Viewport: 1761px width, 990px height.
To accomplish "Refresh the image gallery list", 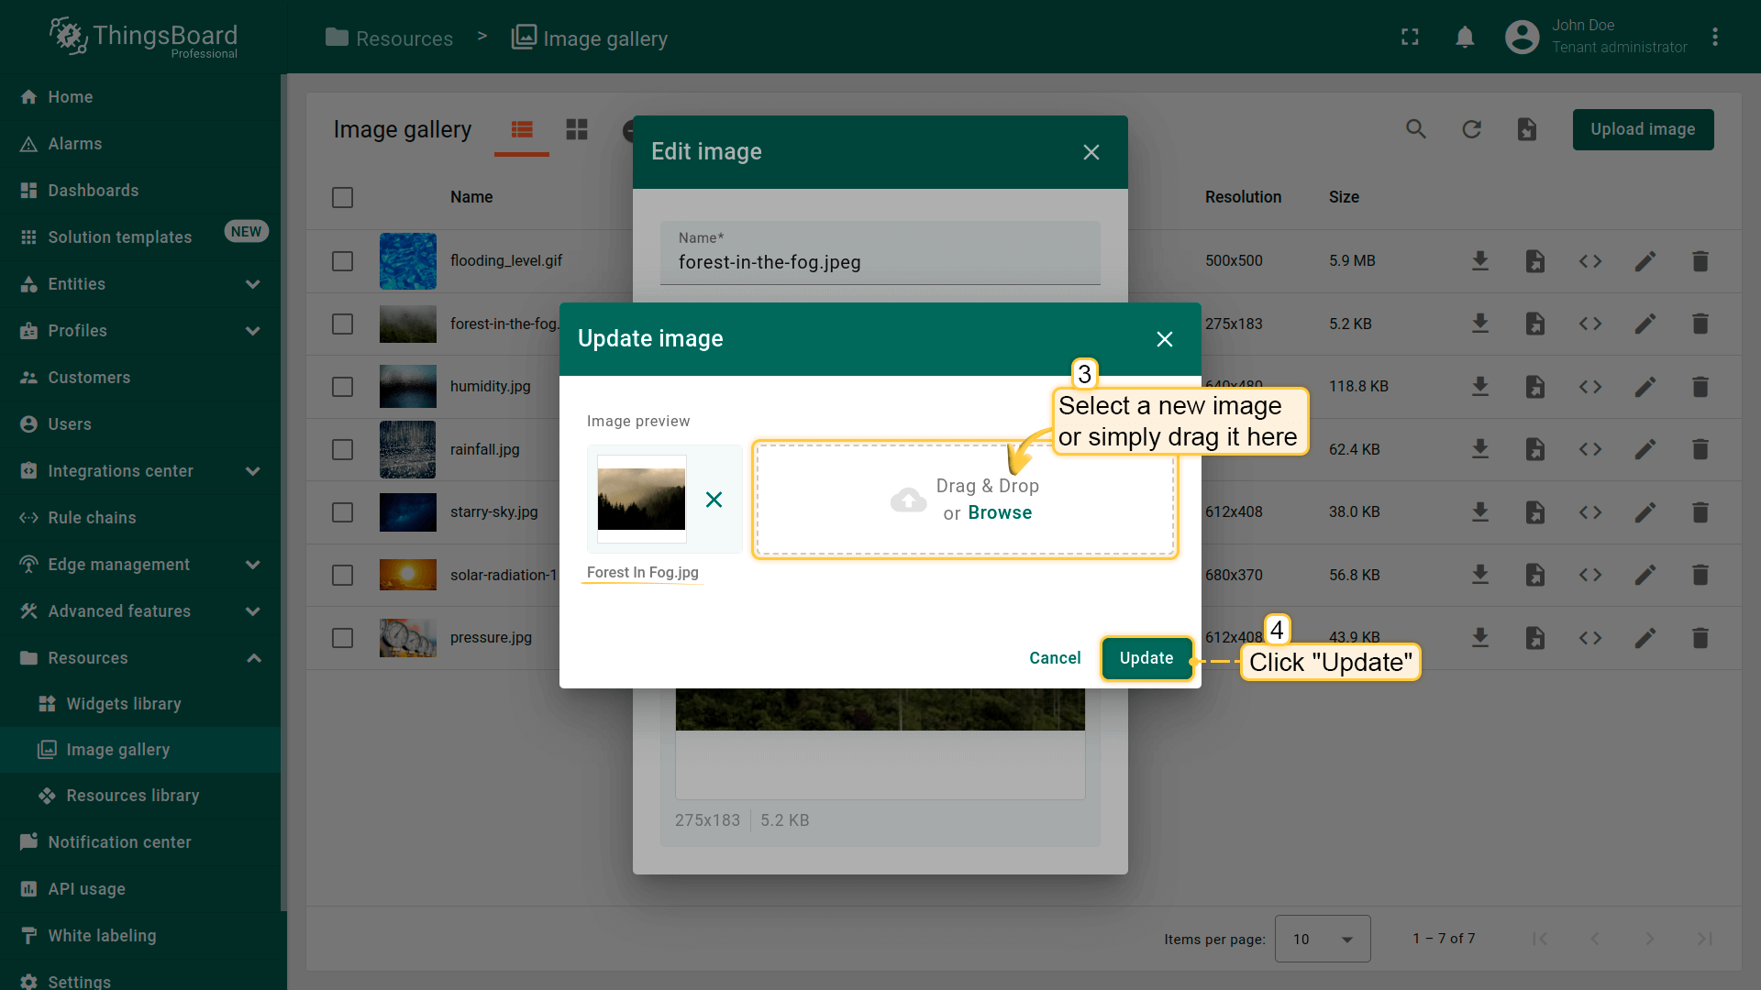I will (x=1471, y=129).
